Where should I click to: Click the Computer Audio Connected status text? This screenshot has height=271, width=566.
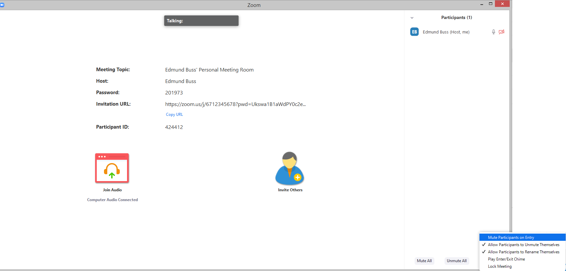pyautogui.click(x=113, y=200)
